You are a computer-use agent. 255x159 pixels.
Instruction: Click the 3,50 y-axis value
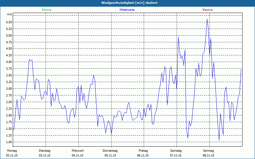[x=9, y=75]
